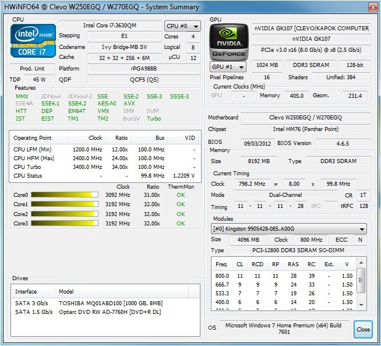Click the AES-NI feature label
This screenshot has width=381, height=346.
click(x=107, y=104)
